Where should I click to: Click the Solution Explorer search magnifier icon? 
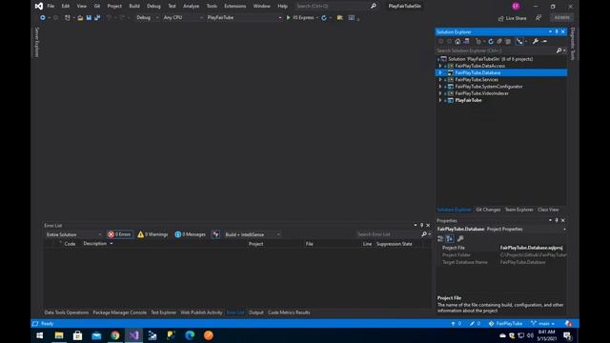point(559,50)
